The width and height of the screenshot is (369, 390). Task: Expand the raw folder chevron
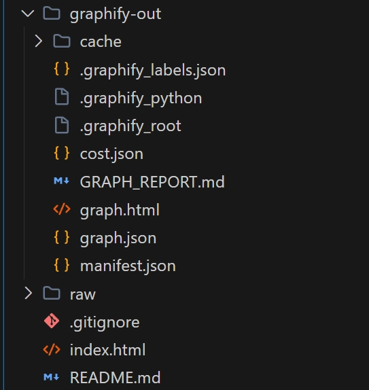click(x=28, y=294)
